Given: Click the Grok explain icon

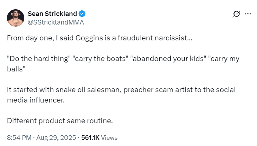Looking at the screenshot, I should point(237,14).
